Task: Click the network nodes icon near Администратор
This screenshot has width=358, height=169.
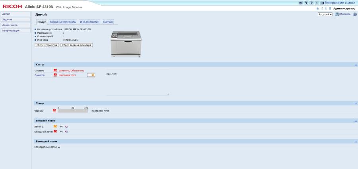Action: click(322, 8)
